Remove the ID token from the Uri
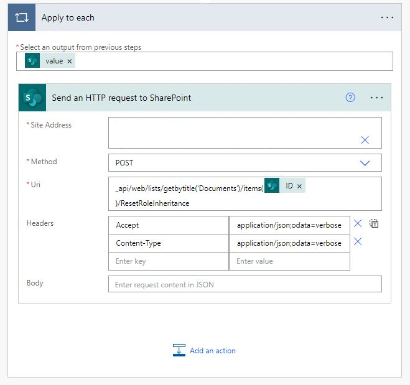Image resolution: width=410 pixels, height=385 pixels. 299,186
